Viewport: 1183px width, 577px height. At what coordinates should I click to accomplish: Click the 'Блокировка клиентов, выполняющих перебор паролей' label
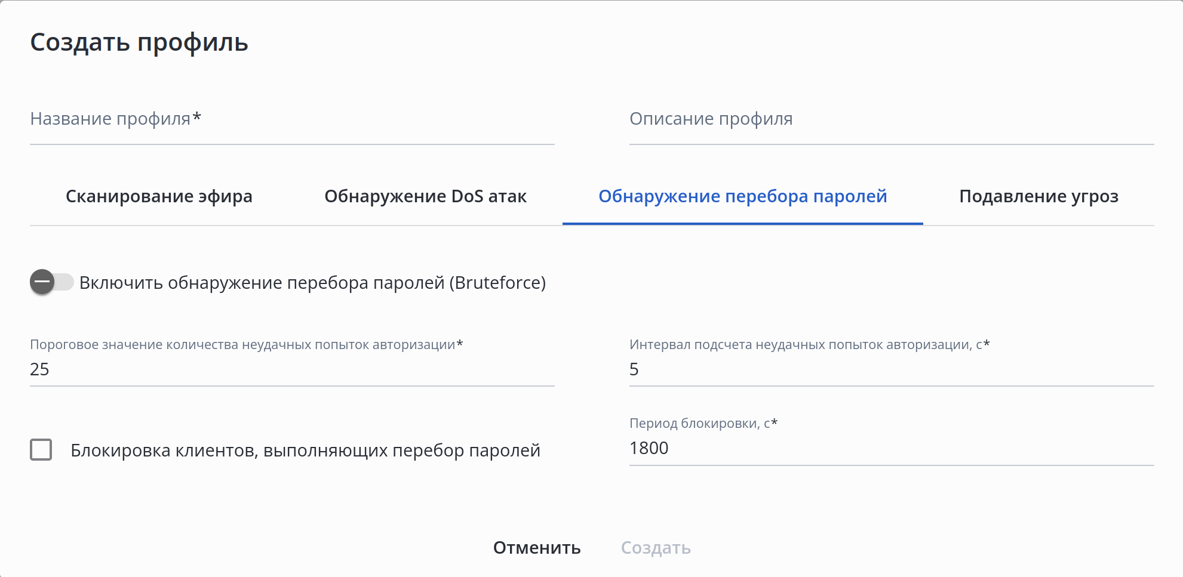[305, 451]
